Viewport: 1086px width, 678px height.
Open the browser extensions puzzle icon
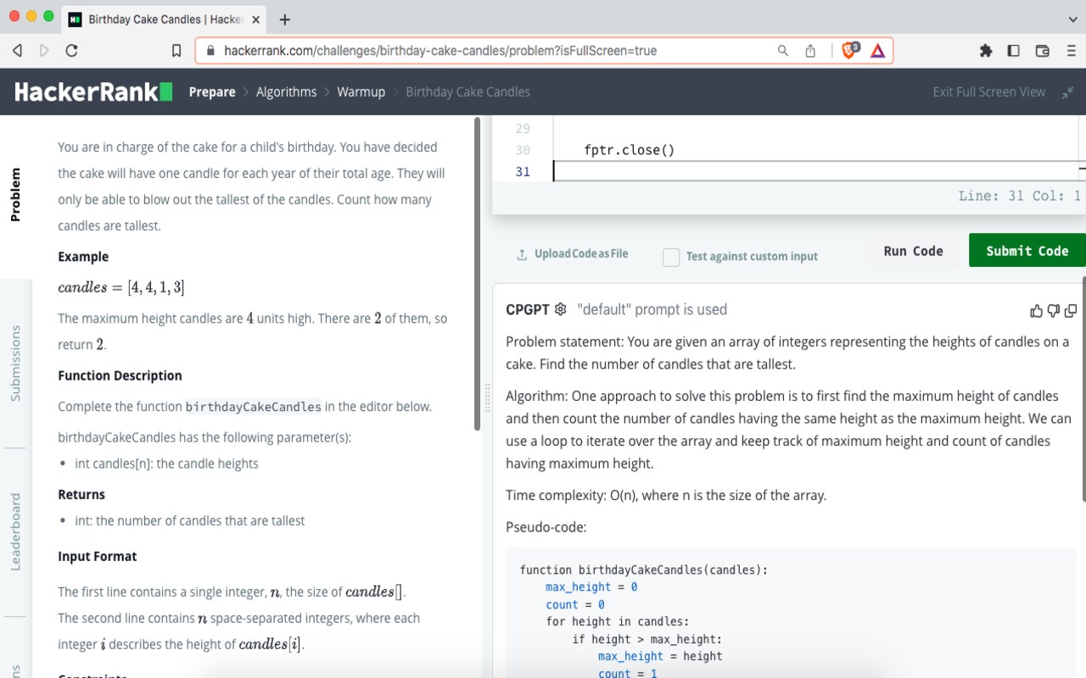click(x=986, y=51)
